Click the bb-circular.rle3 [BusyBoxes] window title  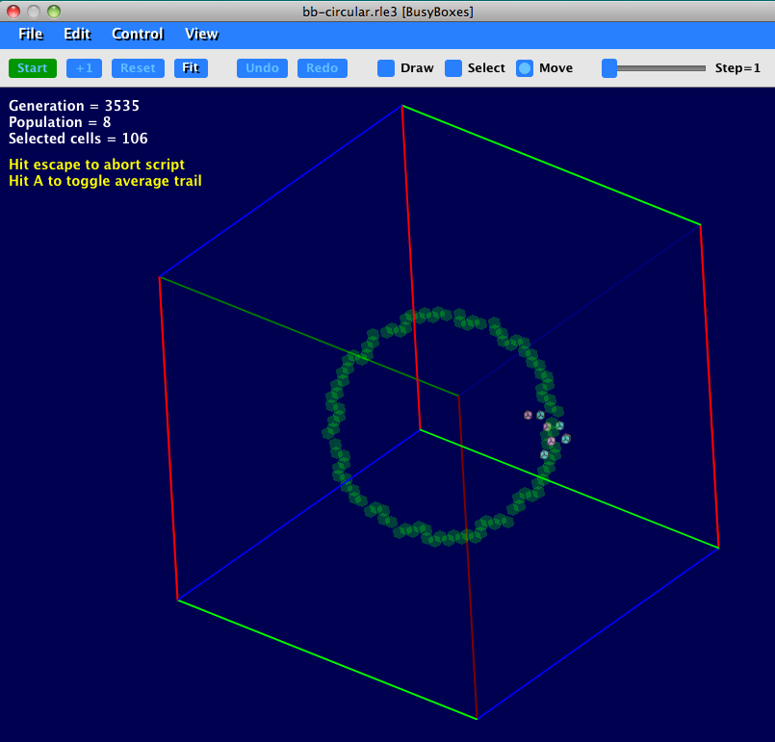point(388,12)
